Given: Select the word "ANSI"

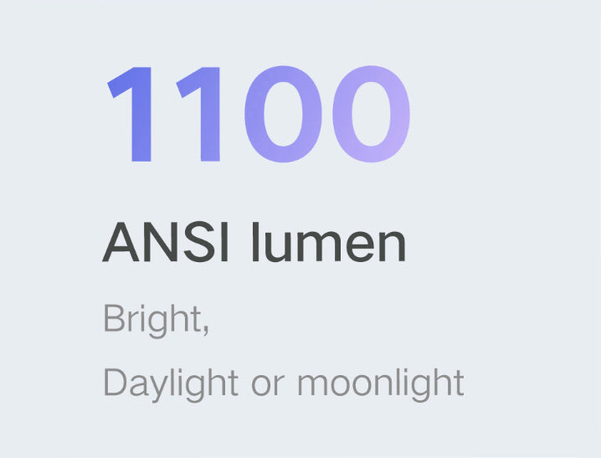Looking at the screenshot, I should click(167, 243).
